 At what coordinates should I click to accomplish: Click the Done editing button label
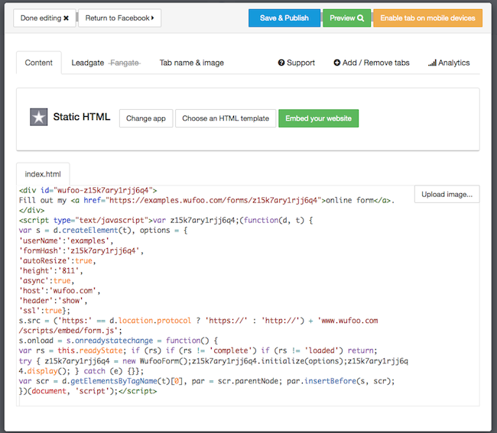tap(41, 18)
